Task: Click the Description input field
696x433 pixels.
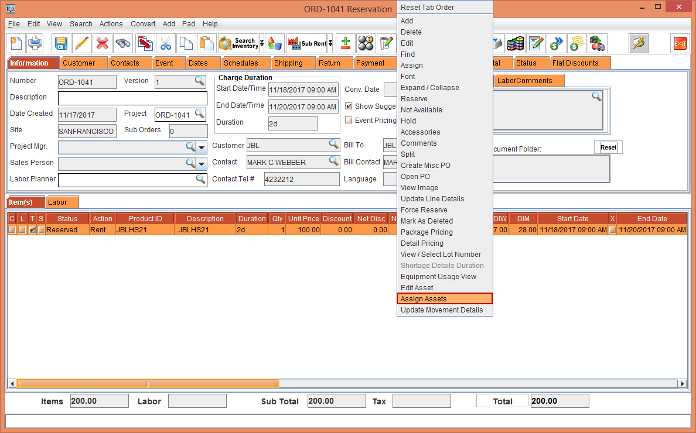Action: pyautogui.click(x=132, y=98)
